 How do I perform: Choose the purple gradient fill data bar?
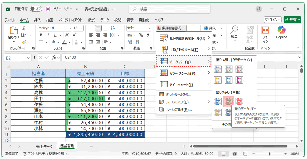click(239, 80)
